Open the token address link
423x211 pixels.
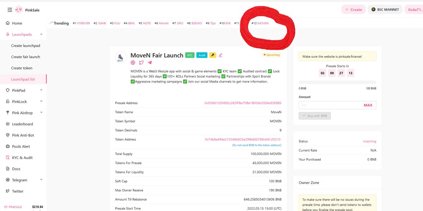243,139
